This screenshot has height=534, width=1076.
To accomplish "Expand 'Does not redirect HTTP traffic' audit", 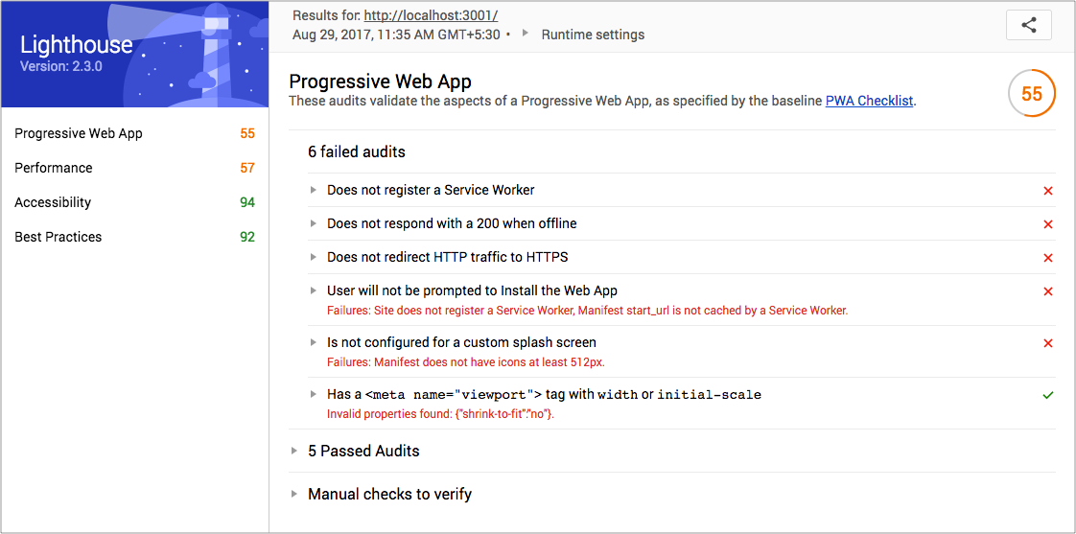I will pos(313,257).
